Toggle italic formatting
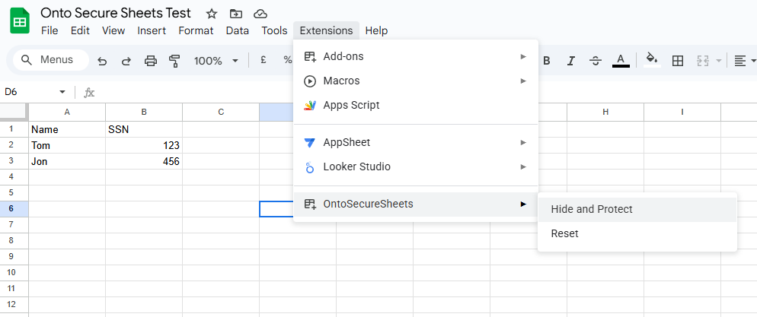The height and width of the screenshot is (317, 757). tap(571, 61)
